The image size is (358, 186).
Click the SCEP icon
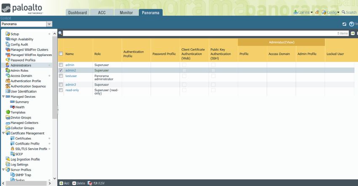tap(12, 154)
